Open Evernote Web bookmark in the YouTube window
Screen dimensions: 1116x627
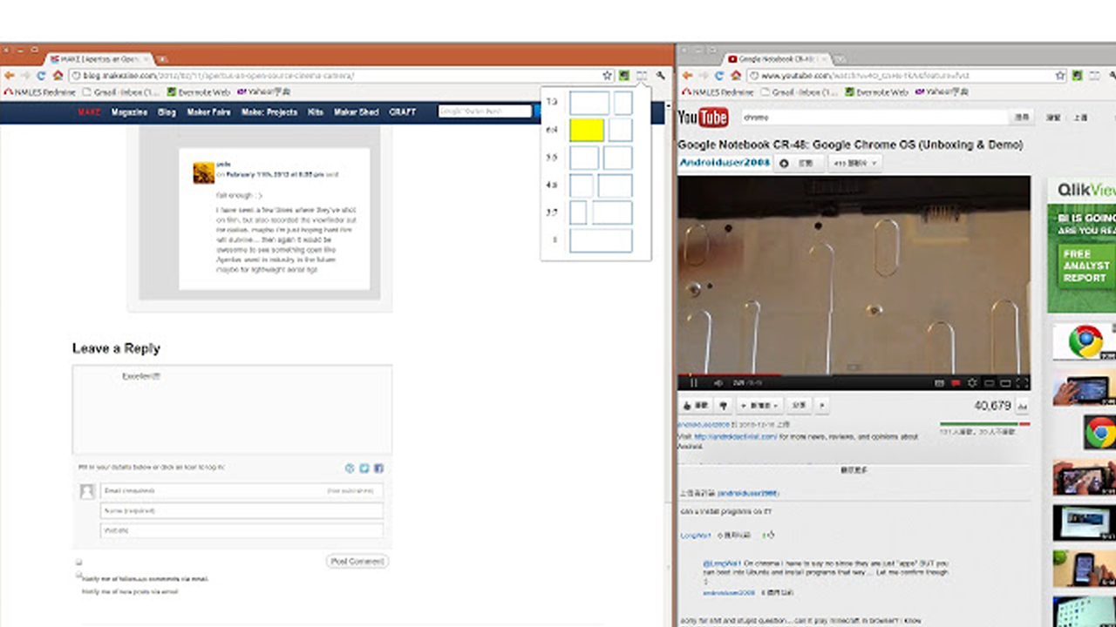(878, 91)
